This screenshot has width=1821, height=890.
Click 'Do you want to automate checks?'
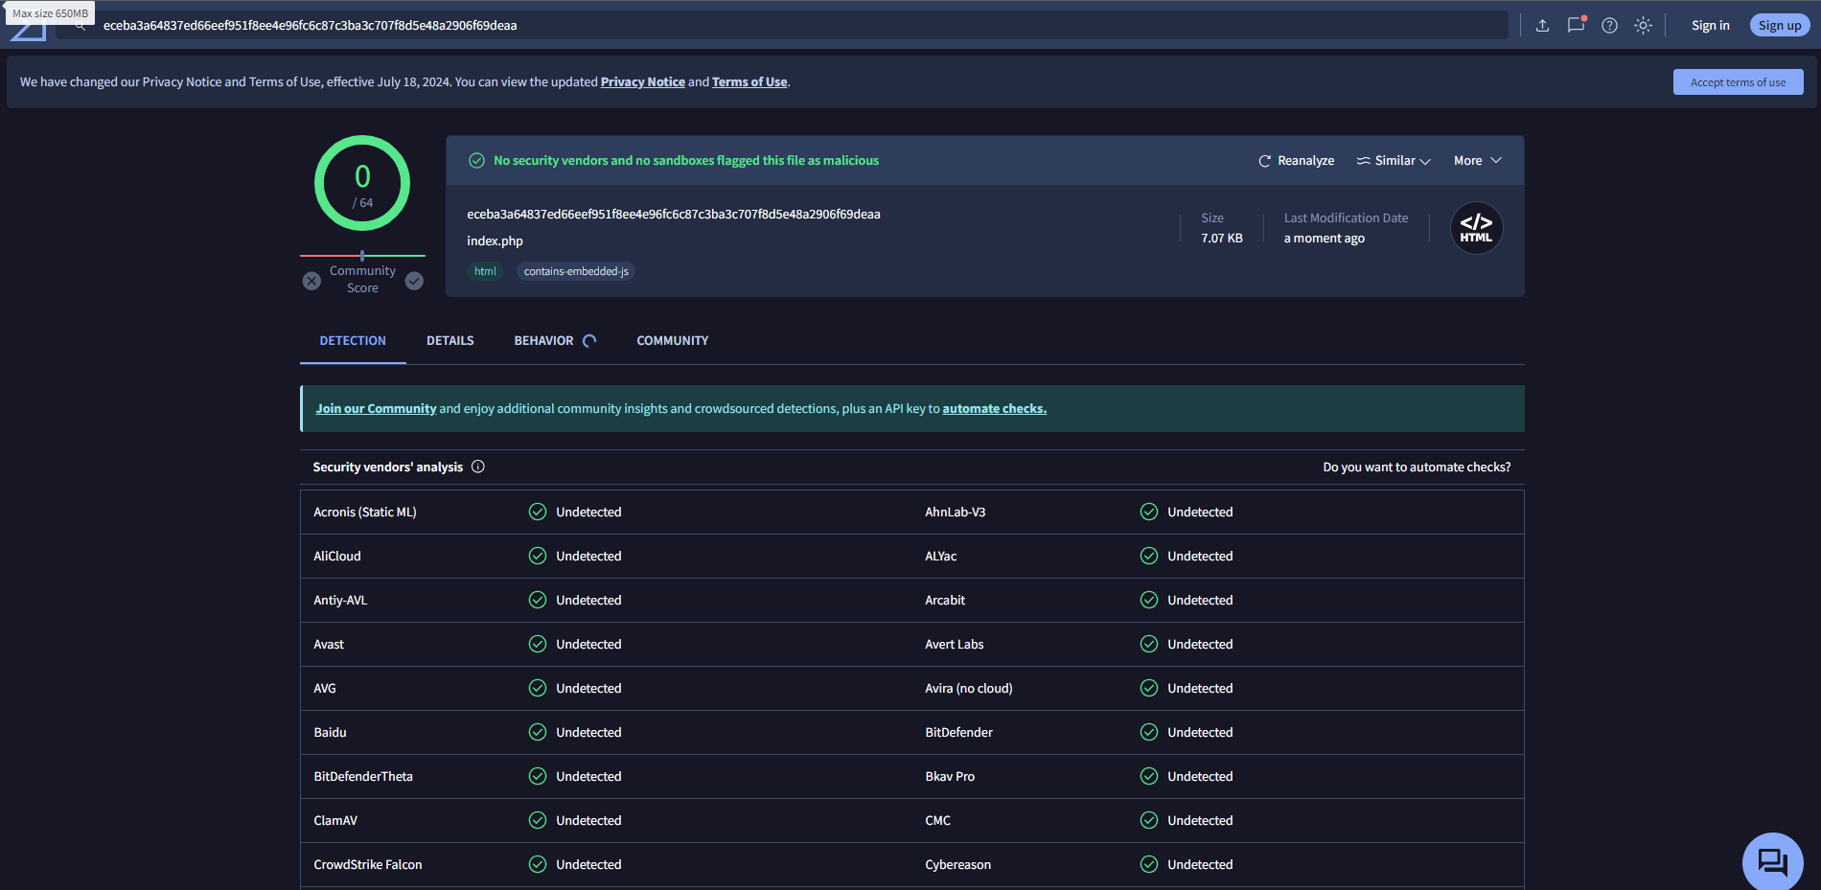tap(1417, 468)
